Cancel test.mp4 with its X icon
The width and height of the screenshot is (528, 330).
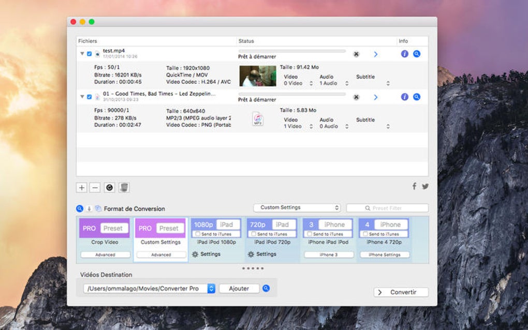pyautogui.click(x=356, y=54)
